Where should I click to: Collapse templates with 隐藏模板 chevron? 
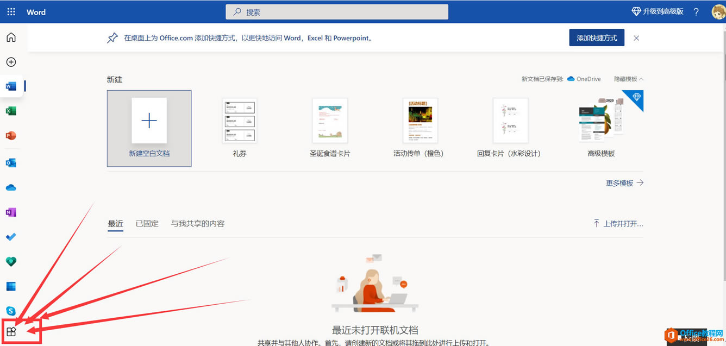pos(629,79)
